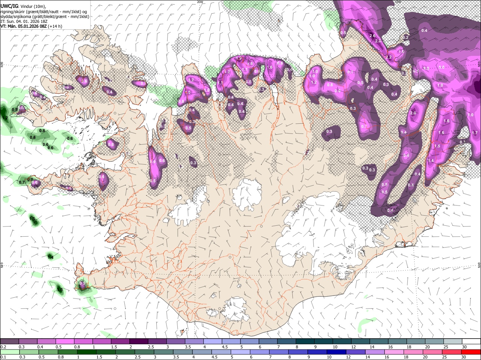This screenshot has height=360, width=481.
Task: Click the red 30 swatch in lower legend
Action: coord(471,352)
